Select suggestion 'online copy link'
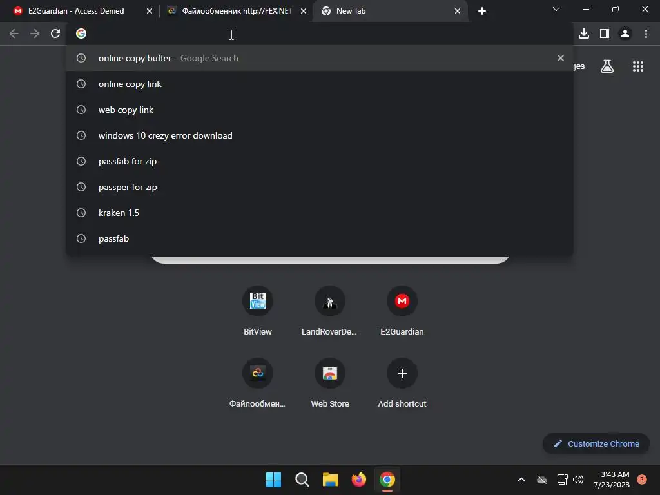 tap(320, 84)
